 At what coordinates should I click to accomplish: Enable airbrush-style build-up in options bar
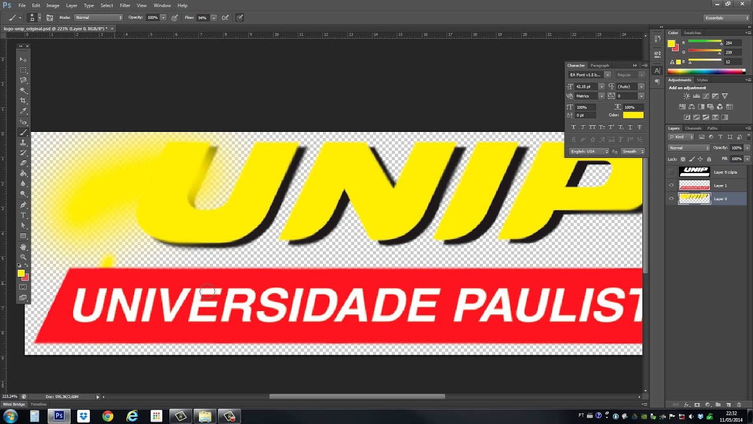[225, 18]
